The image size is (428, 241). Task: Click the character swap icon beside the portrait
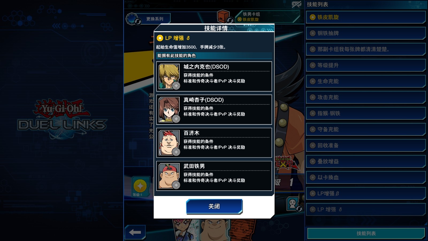click(x=293, y=204)
